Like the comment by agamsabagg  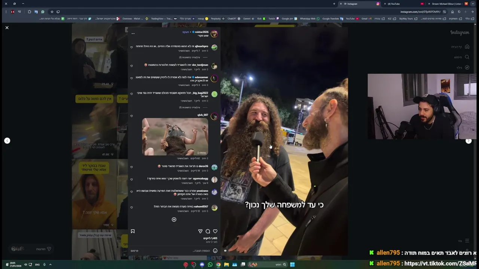(131, 179)
